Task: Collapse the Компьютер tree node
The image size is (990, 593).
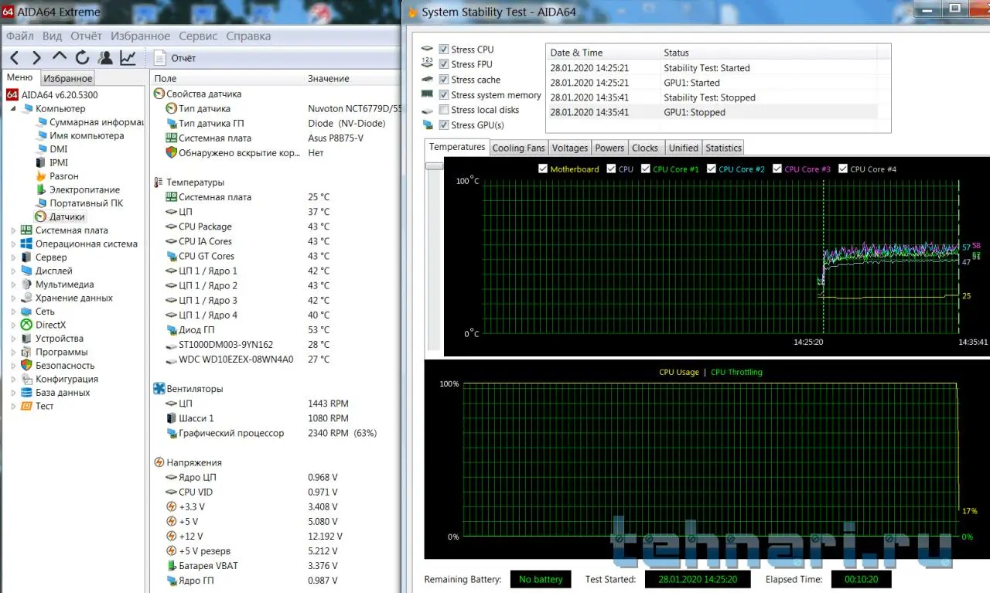Action: [13, 109]
